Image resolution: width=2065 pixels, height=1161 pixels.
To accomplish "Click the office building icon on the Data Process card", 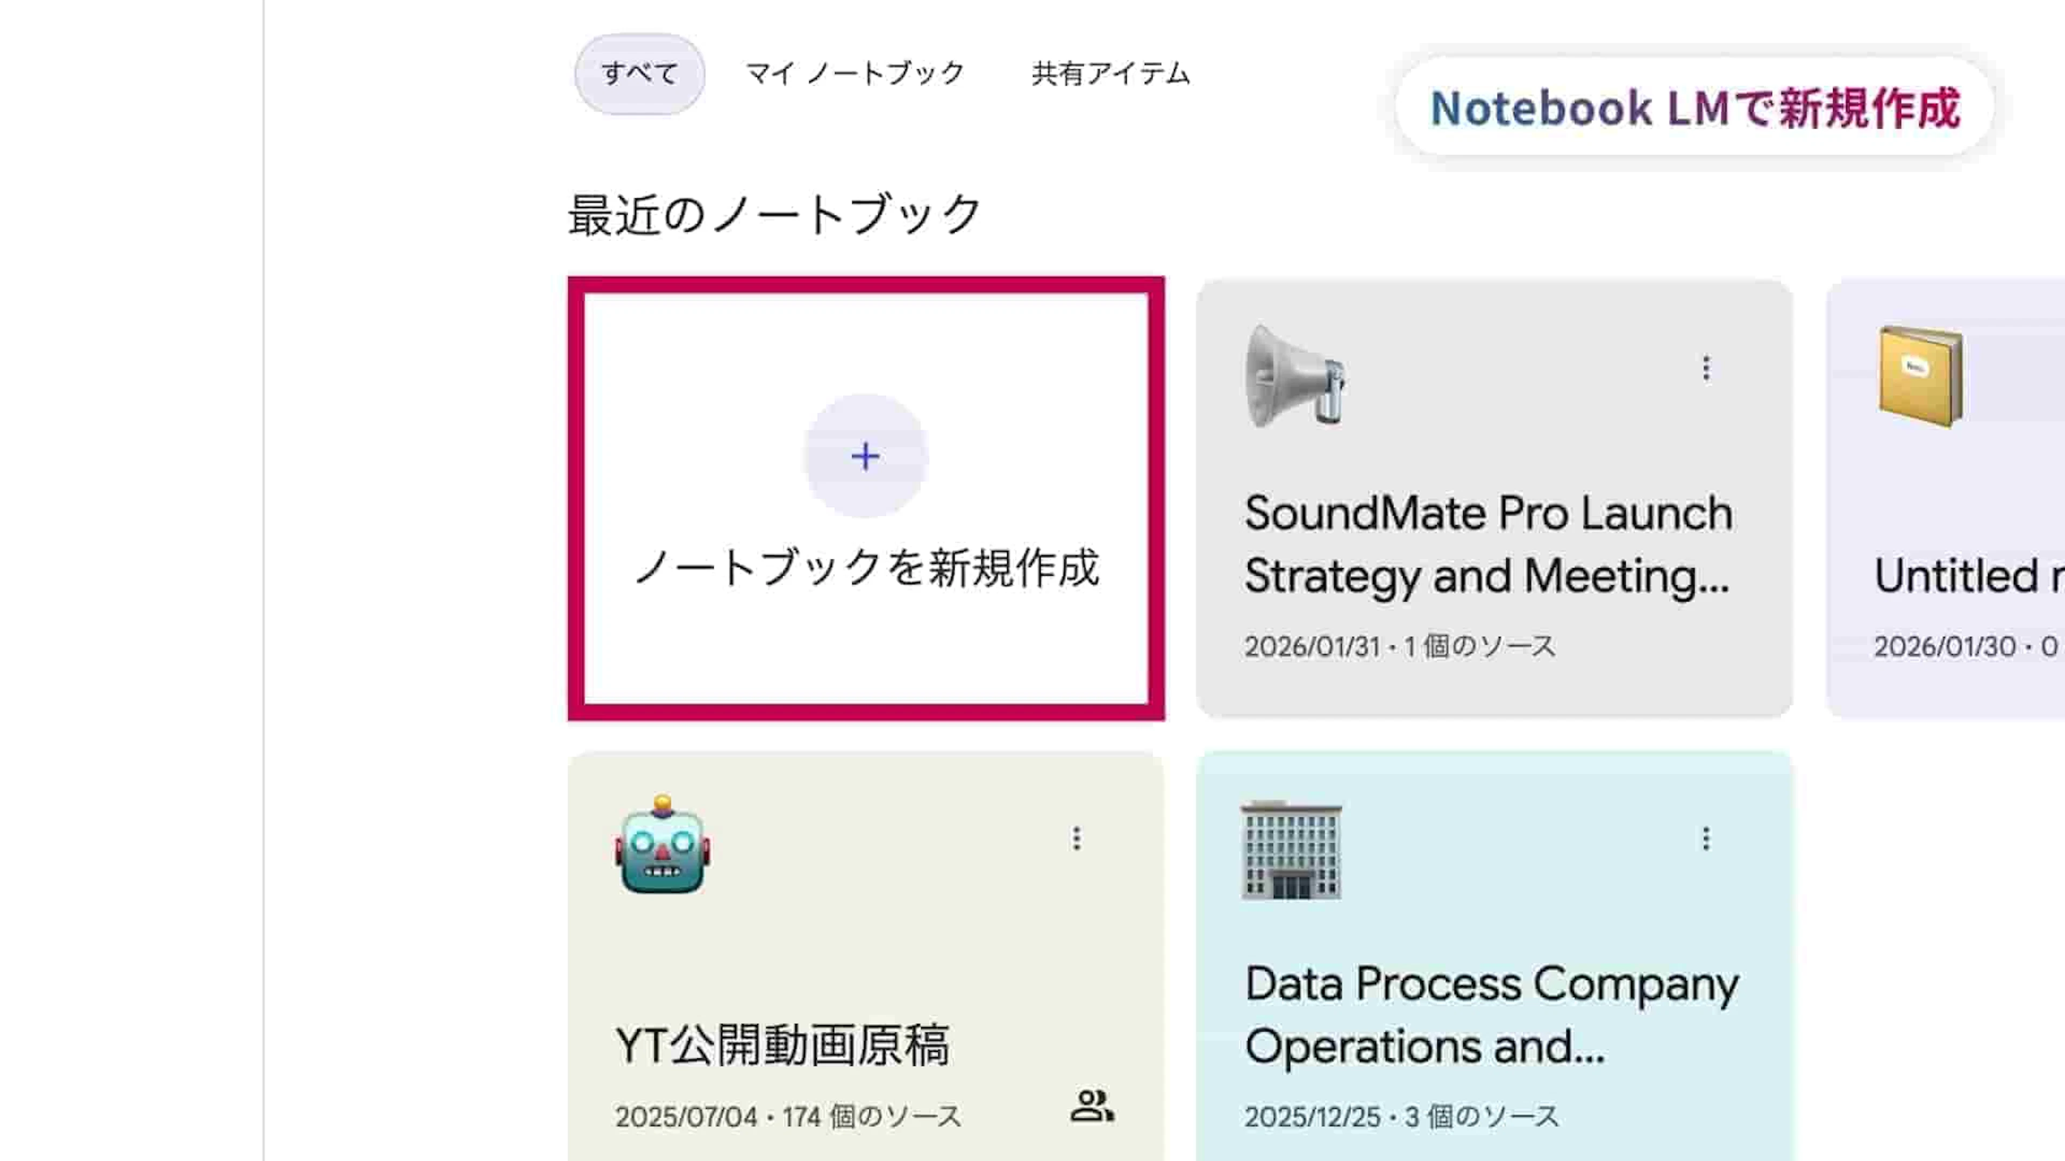I will tap(1291, 850).
